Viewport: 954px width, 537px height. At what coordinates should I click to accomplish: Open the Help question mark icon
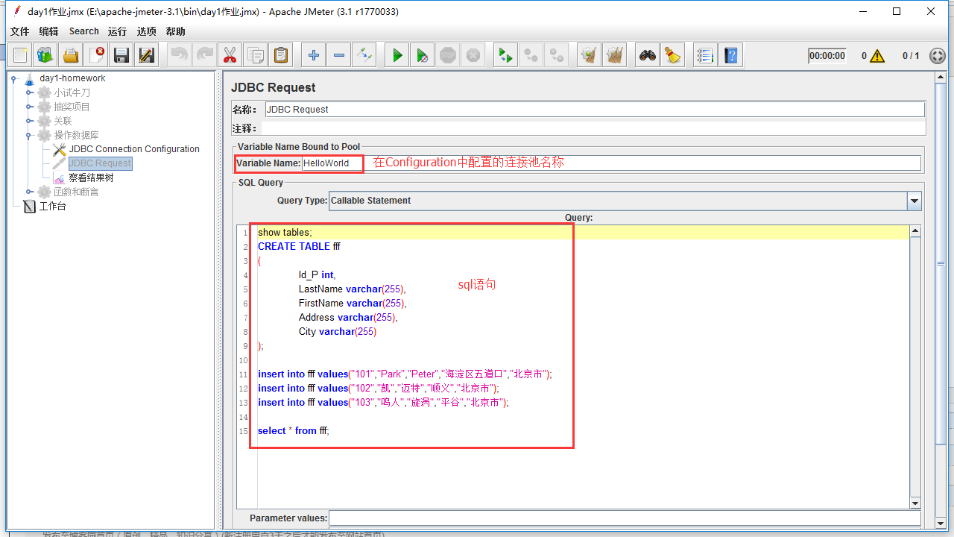click(731, 55)
